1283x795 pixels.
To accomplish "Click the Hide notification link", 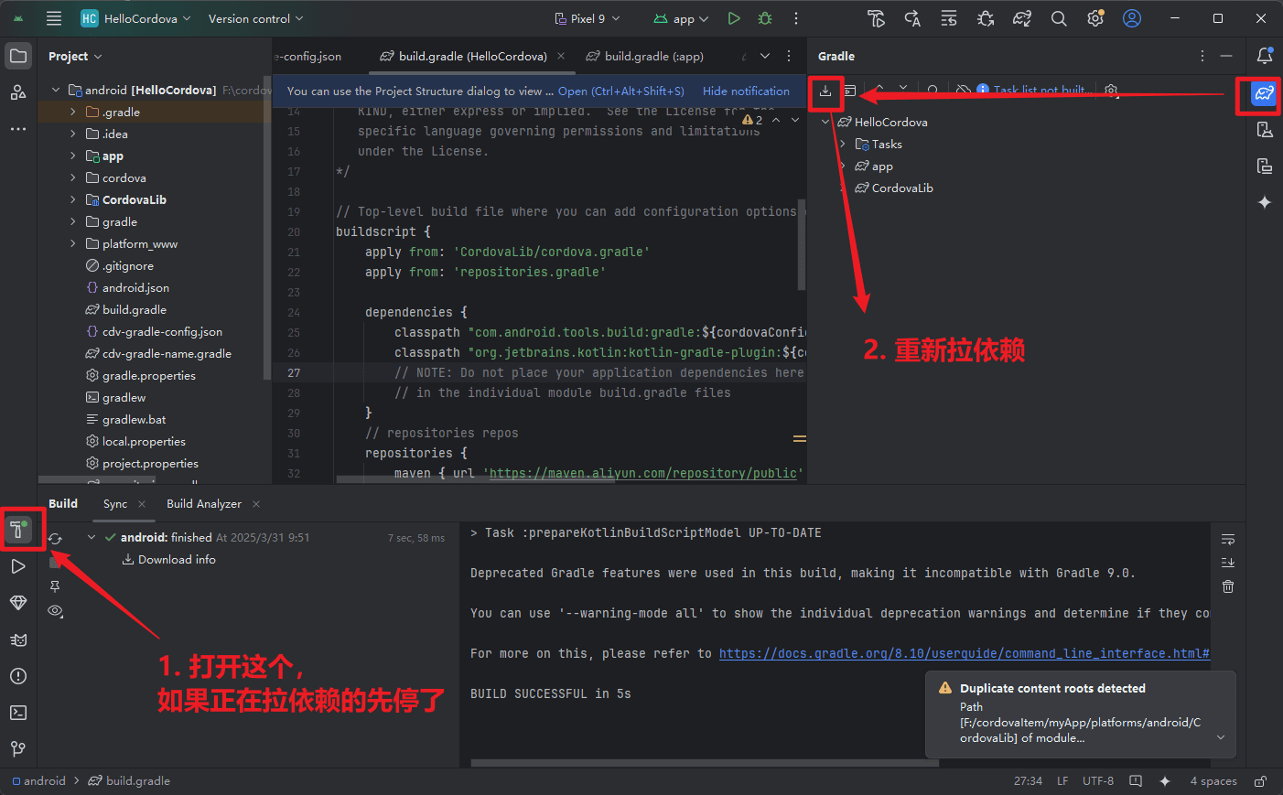I will click(746, 91).
